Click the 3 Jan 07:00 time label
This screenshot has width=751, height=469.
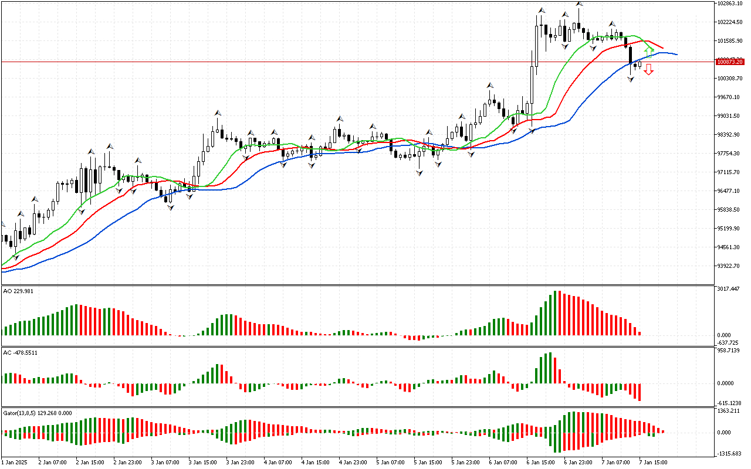point(164,462)
